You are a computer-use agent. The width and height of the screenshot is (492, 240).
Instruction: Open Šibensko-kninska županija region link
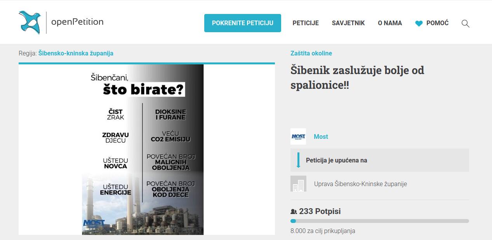76,53
